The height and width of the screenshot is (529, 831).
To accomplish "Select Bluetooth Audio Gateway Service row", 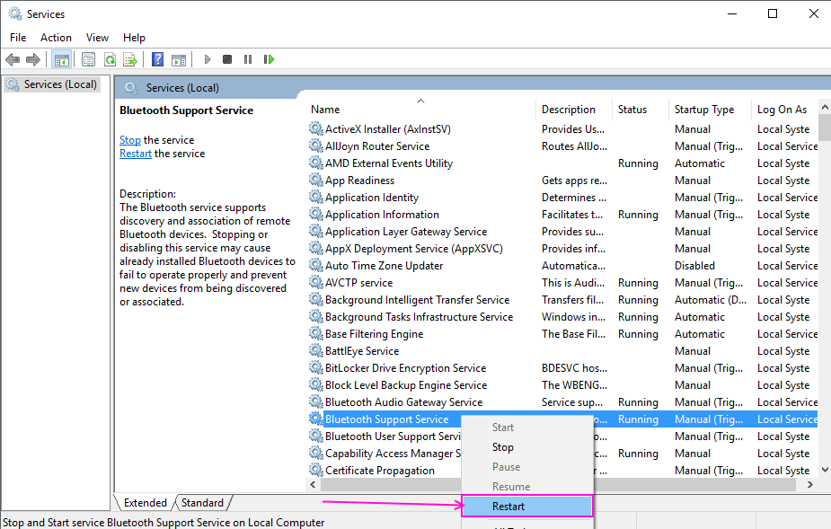I will [x=562, y=401].
